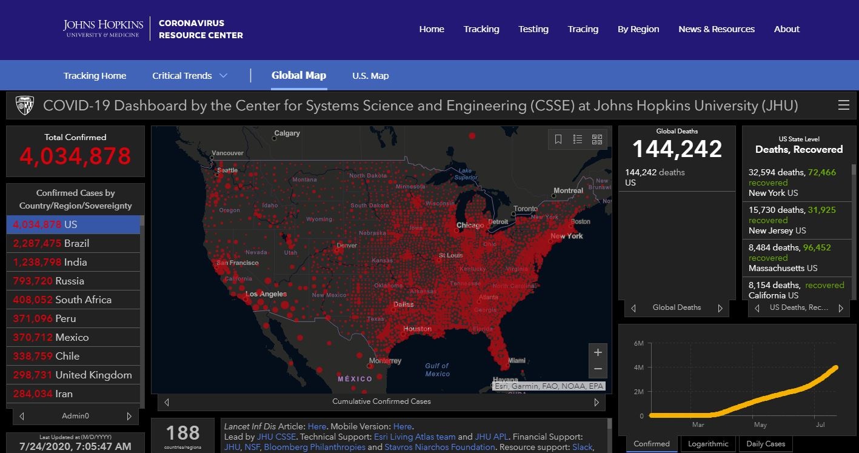Select Brazil in the confirmed cases list
859x453 pixels.
click(x=73, y=243)
